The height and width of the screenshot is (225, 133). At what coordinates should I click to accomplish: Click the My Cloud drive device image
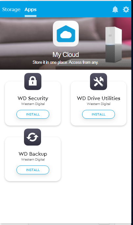(x=114, y=44)
